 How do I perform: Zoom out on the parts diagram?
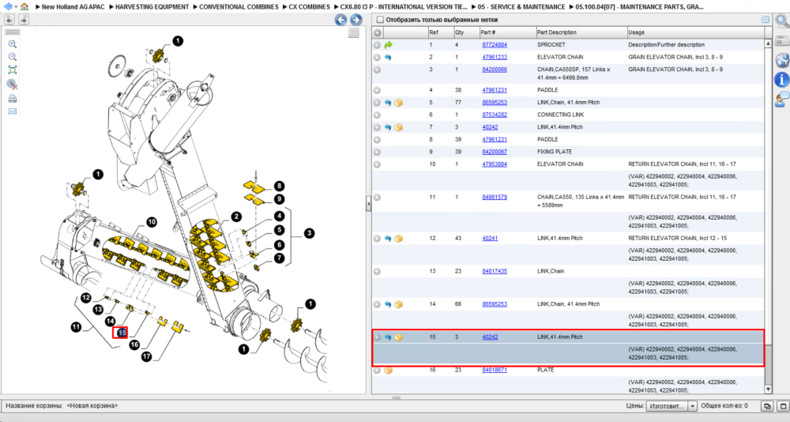(13, 57)
